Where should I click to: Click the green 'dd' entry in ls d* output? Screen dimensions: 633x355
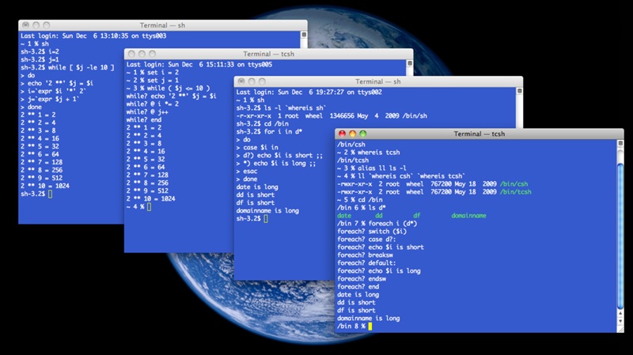point(379,215)
